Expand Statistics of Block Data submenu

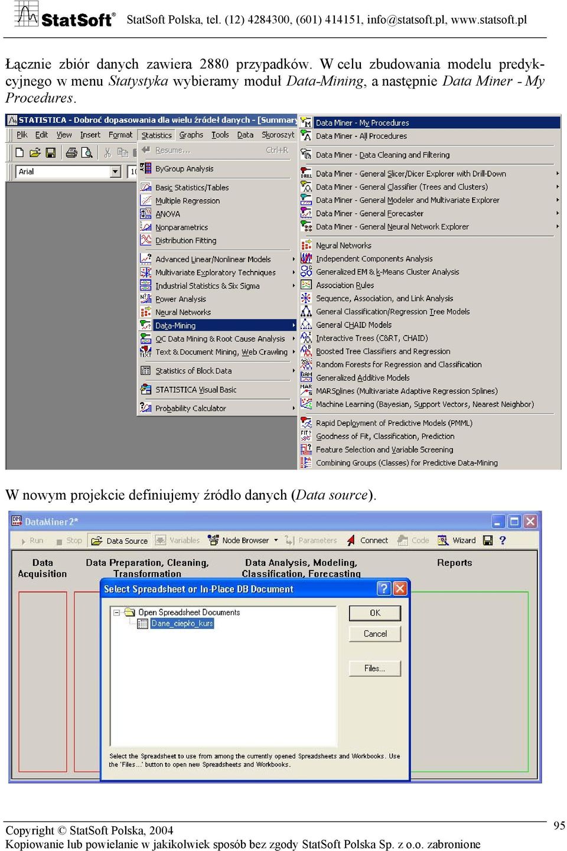click(294, 370)
